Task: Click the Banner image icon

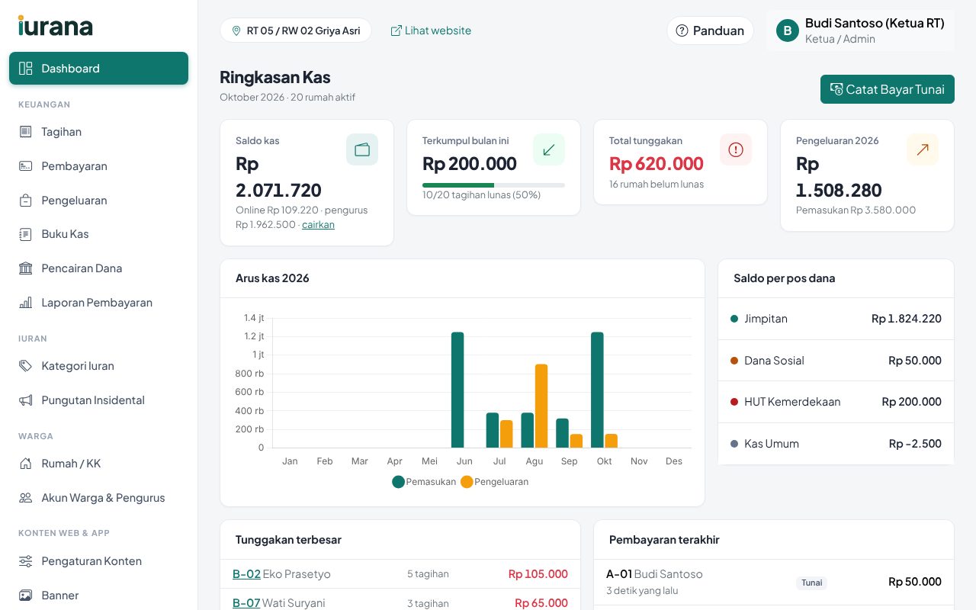Action: [26, 596]
